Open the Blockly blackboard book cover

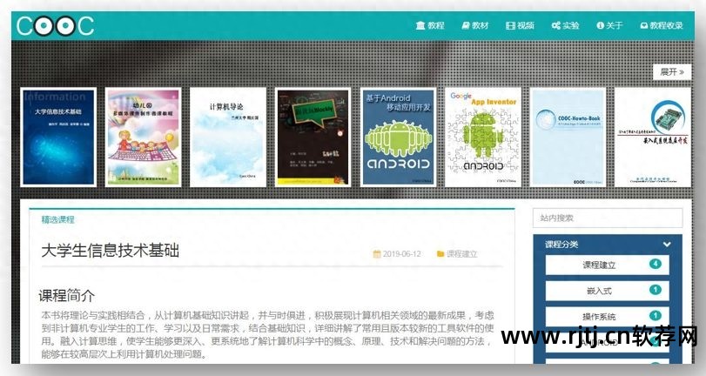point(313,137)
